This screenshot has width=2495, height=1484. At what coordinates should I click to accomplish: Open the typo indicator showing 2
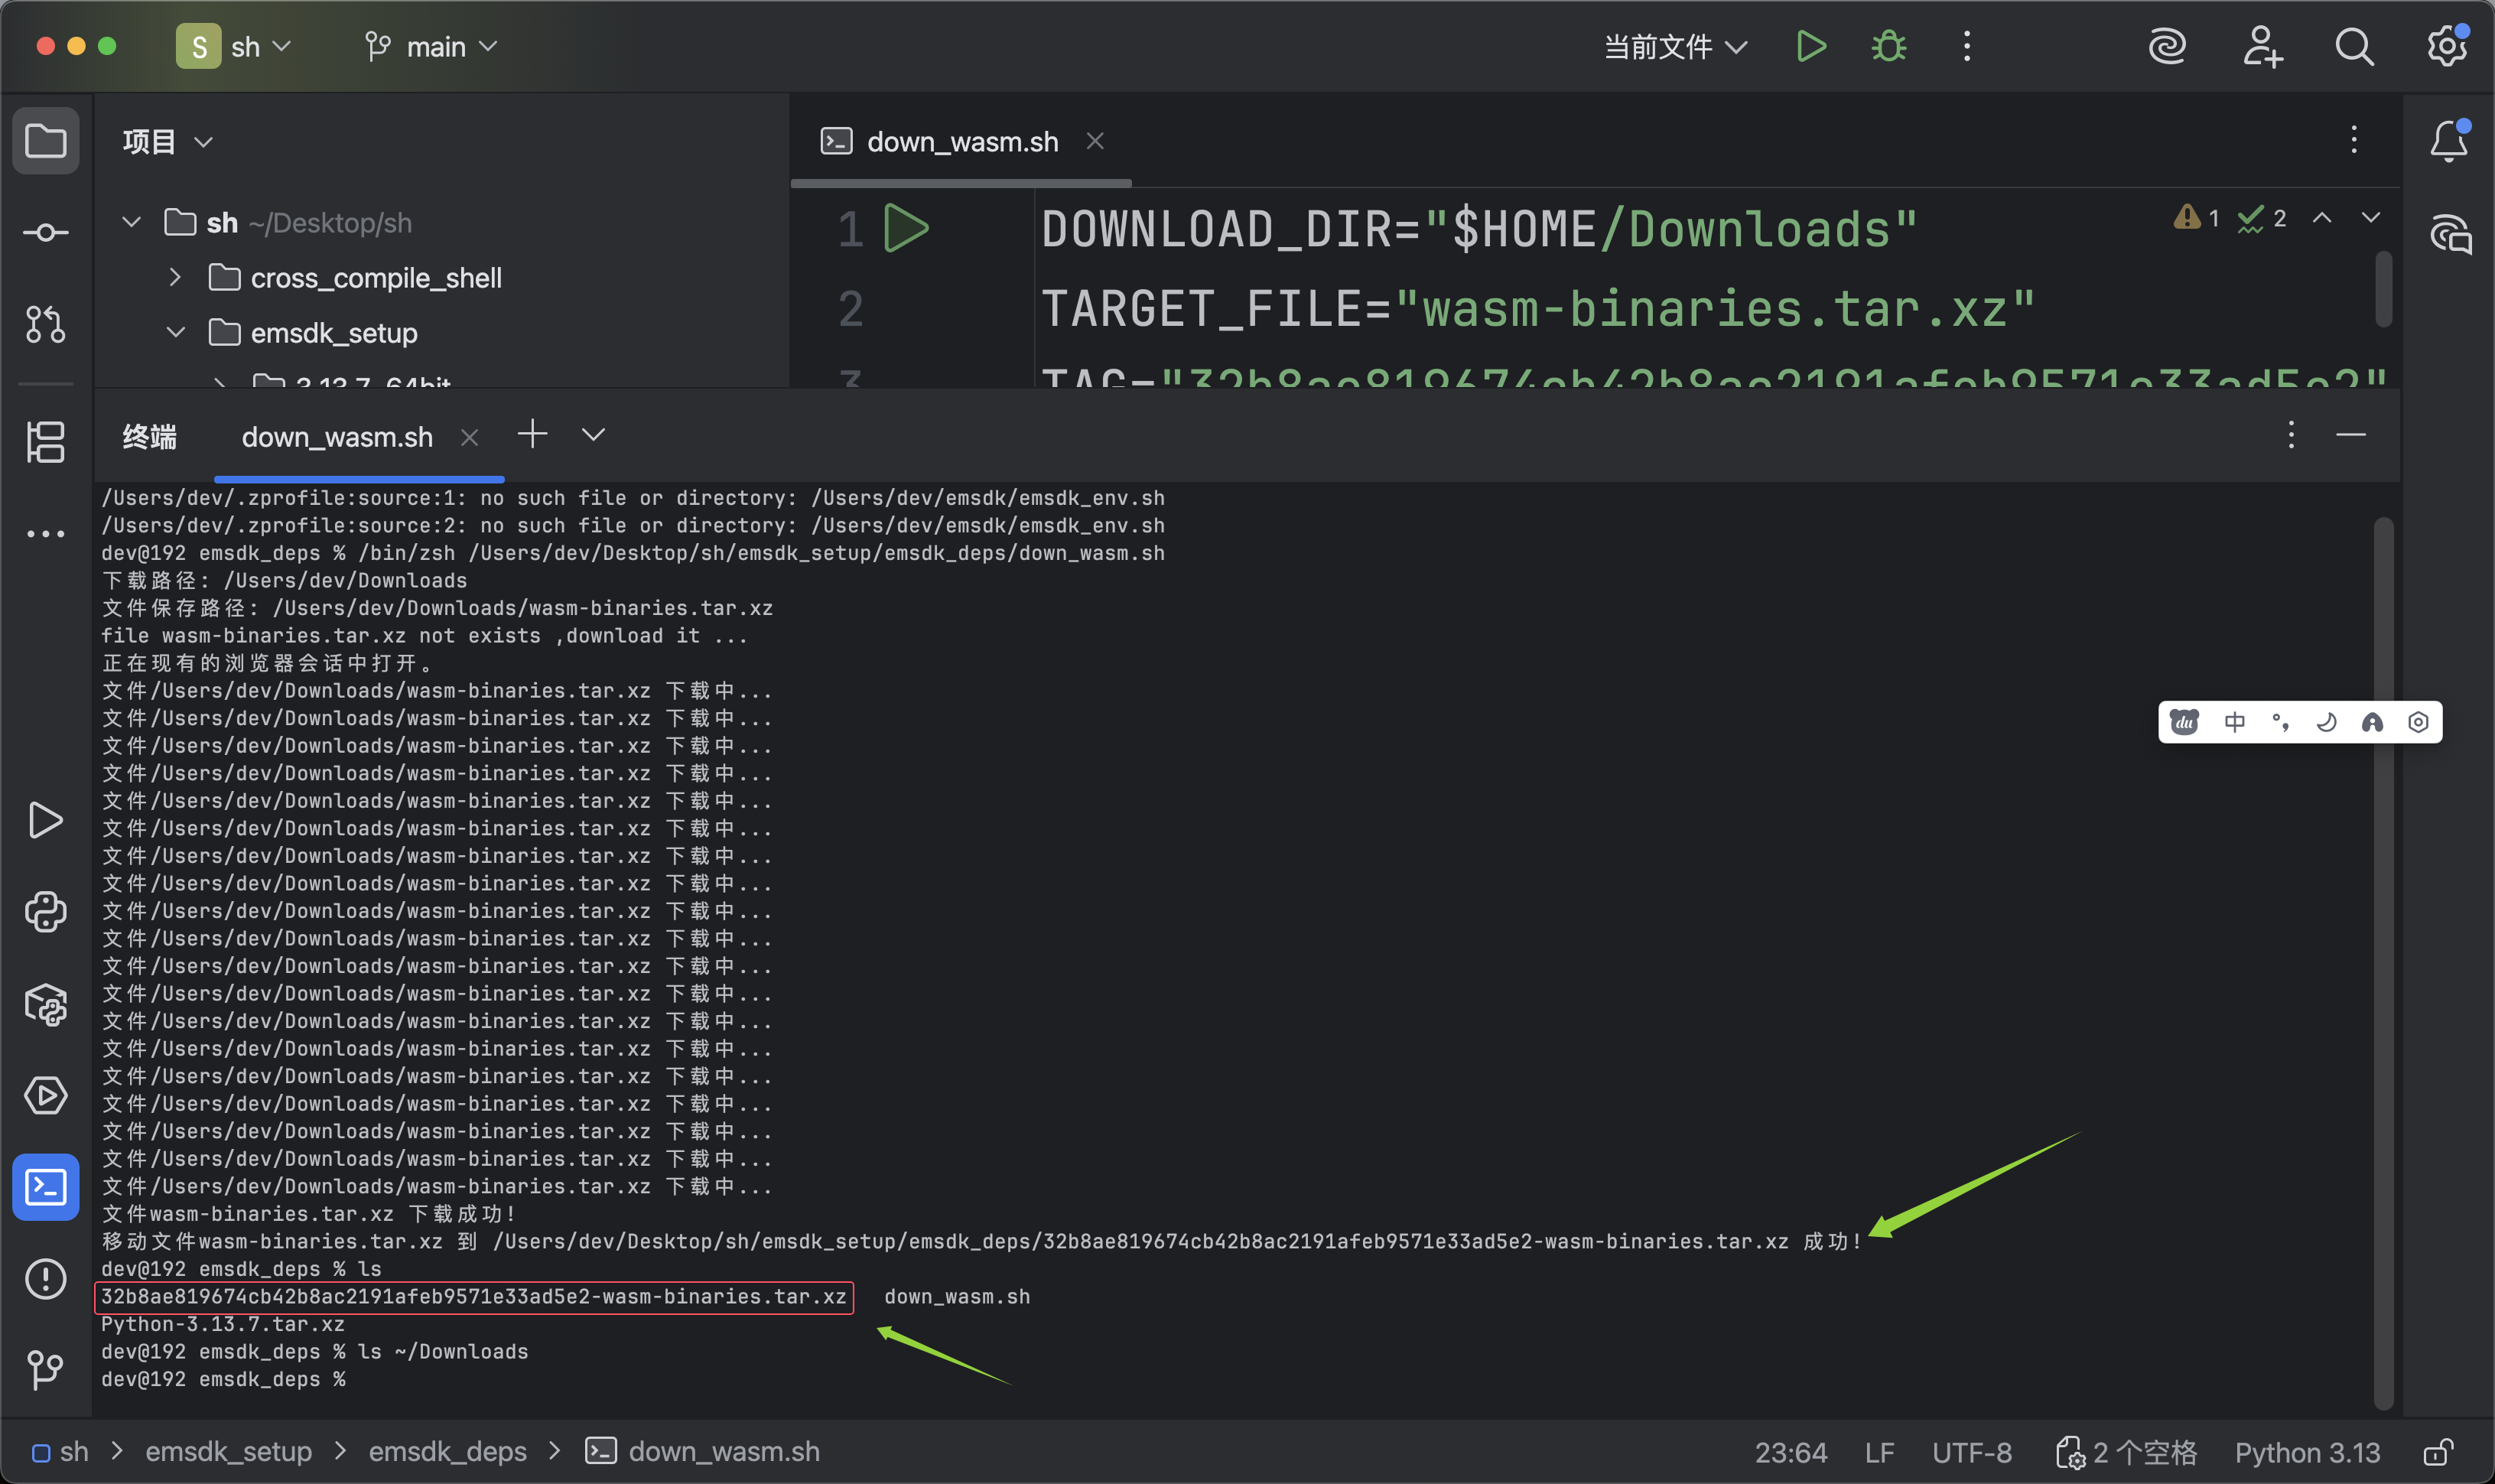tap(2262, 217)
